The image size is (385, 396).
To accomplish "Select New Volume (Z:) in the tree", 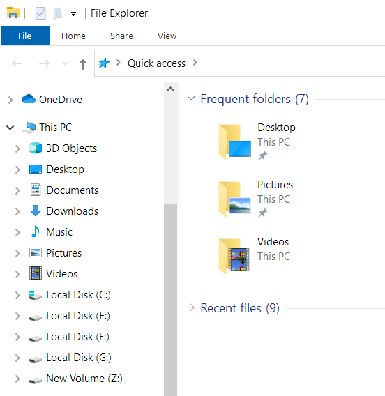I will coord(84,379).
